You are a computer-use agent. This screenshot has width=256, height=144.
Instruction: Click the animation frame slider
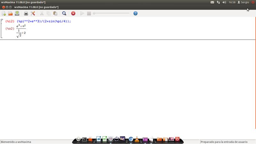[111, 13]
